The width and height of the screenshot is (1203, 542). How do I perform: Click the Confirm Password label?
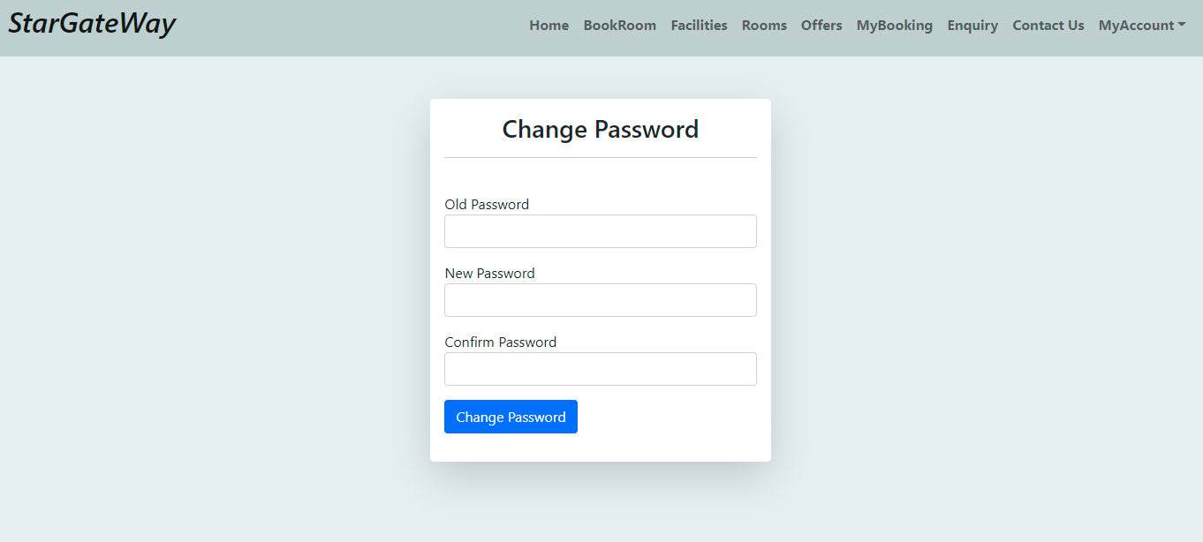500,342
